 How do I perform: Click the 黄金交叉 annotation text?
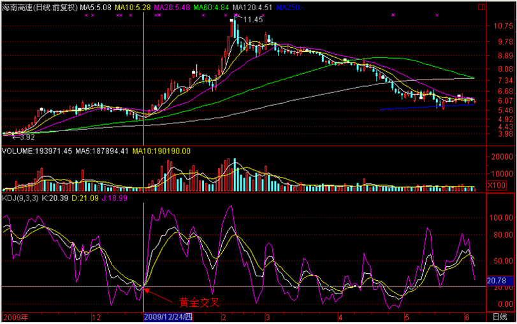click(x=199, y=302)
